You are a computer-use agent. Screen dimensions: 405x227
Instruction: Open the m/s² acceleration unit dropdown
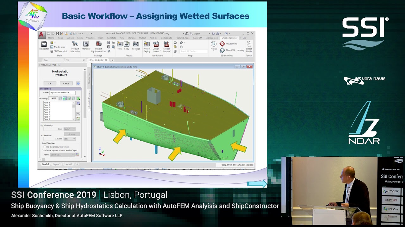coord(70,139)
